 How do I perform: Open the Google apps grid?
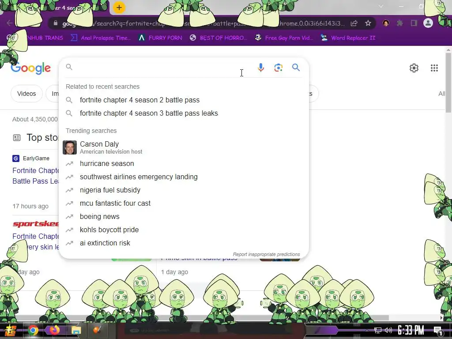click(434, 68)
